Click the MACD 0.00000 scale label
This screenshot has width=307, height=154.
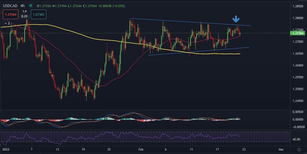pos(298,119)
